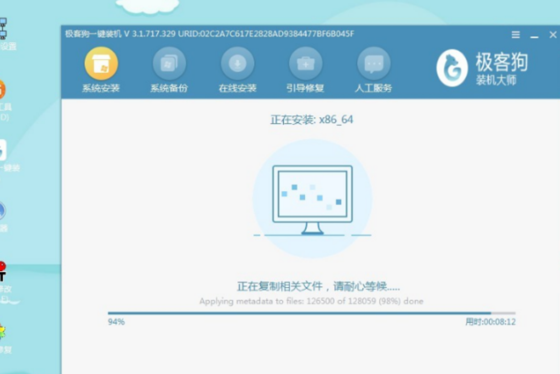Close the 极客狗 installer window

click(x=553, y=35)
